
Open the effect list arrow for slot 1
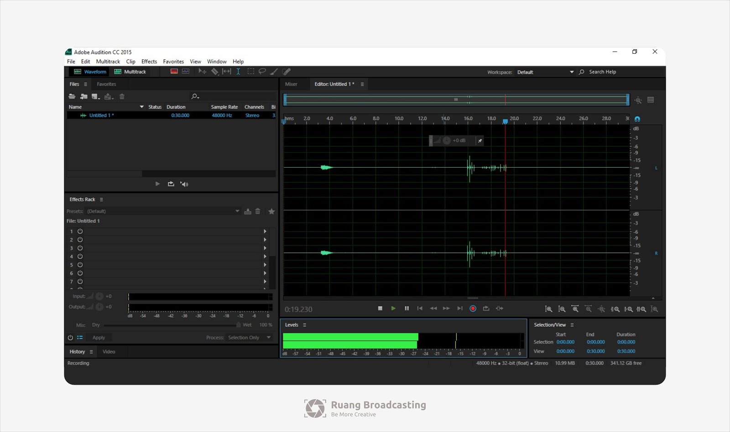pyautogui.click(x=265, y=231)
